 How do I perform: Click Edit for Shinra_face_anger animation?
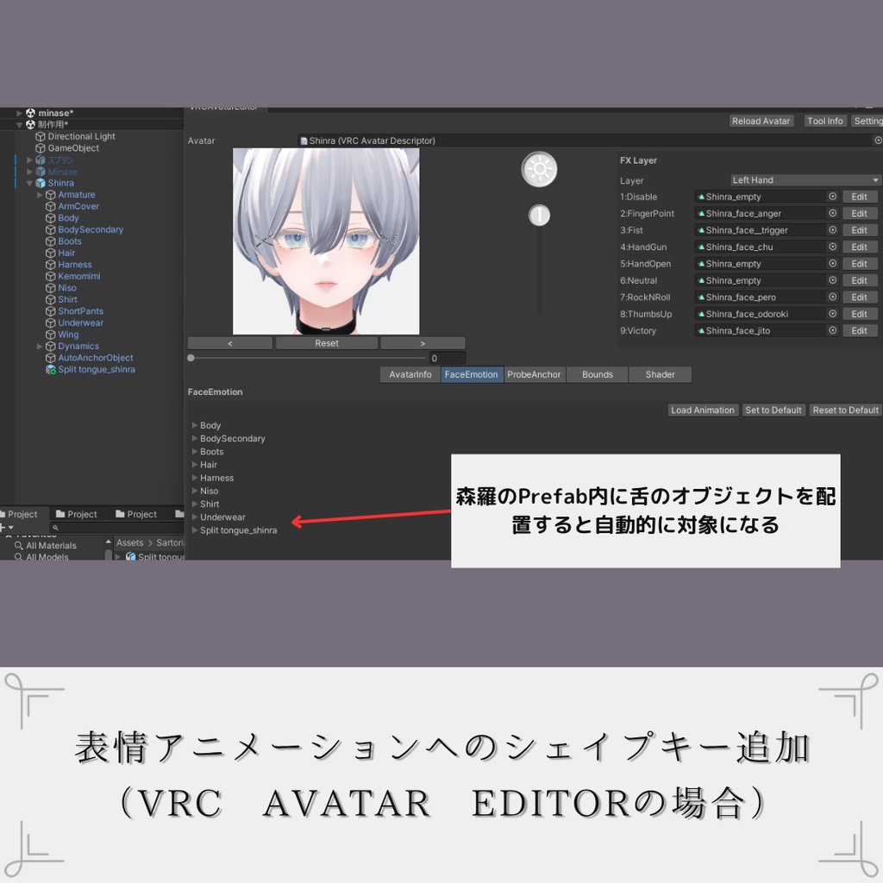[x=860, y=214]
